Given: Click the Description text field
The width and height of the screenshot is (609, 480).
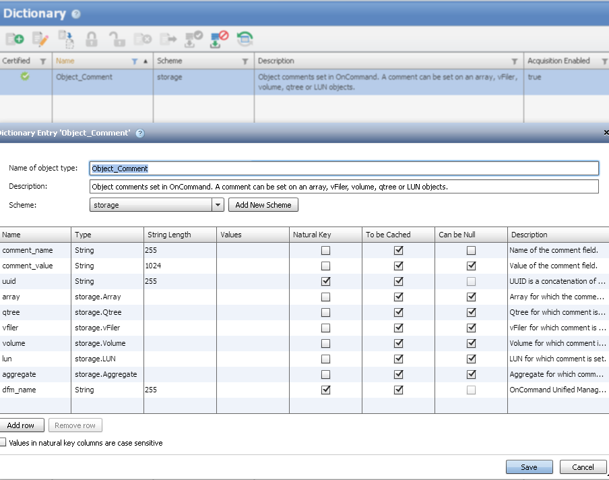Looking at the screenshot, I should pyautogui.click(x=344, y=187).
